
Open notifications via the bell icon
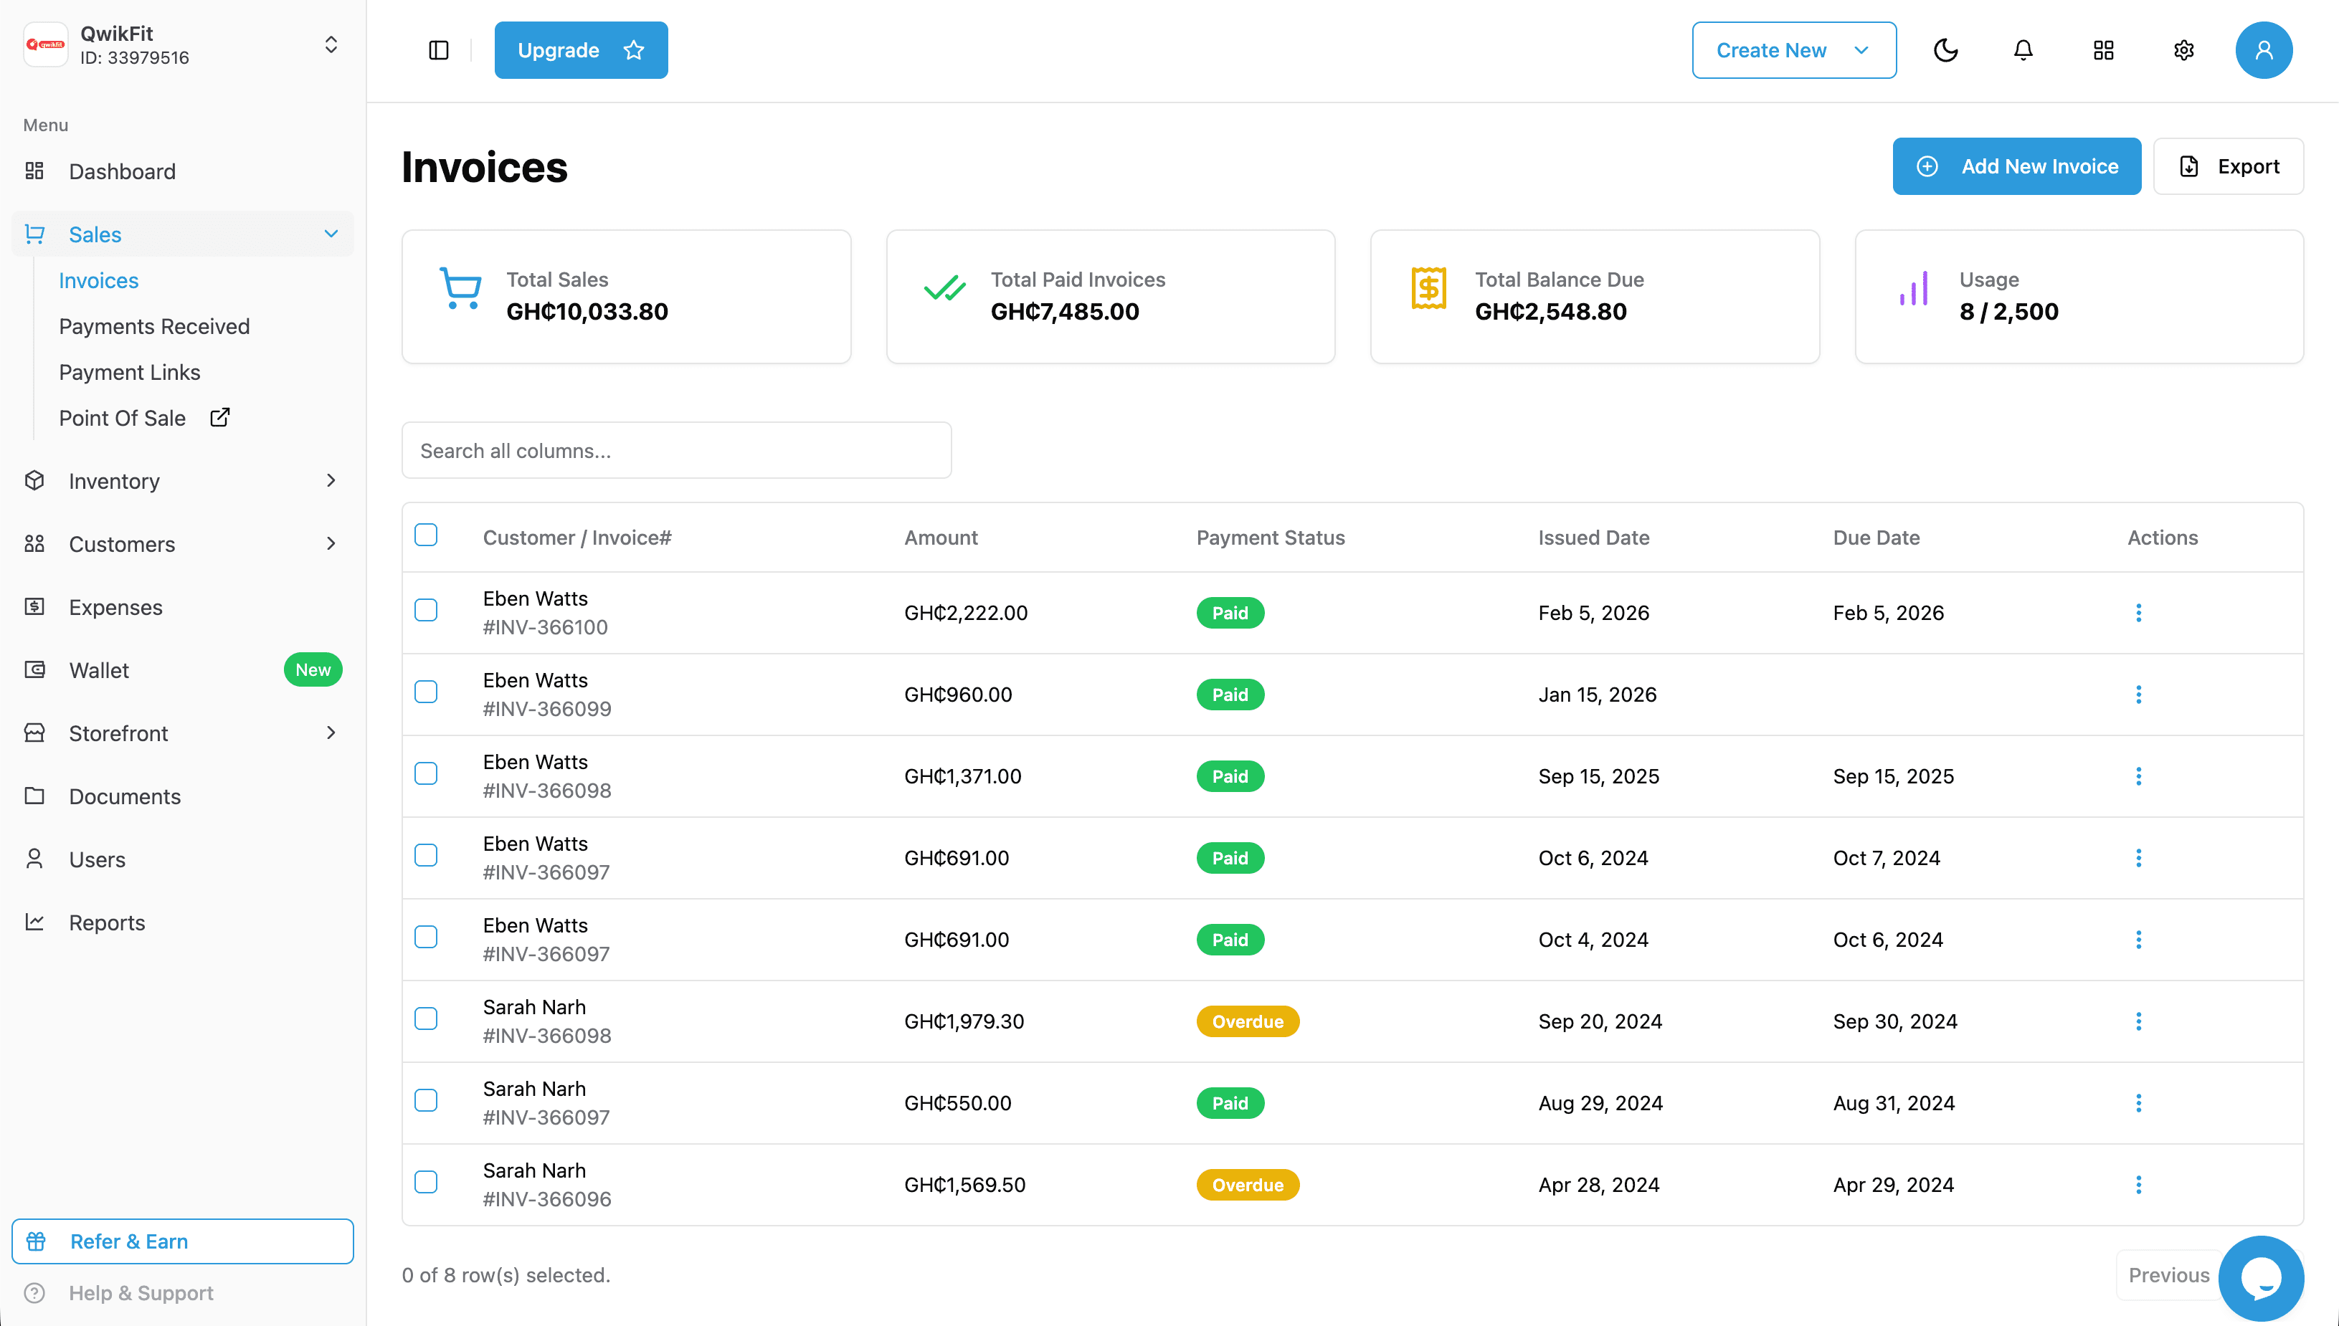[x=2022, y=50]
